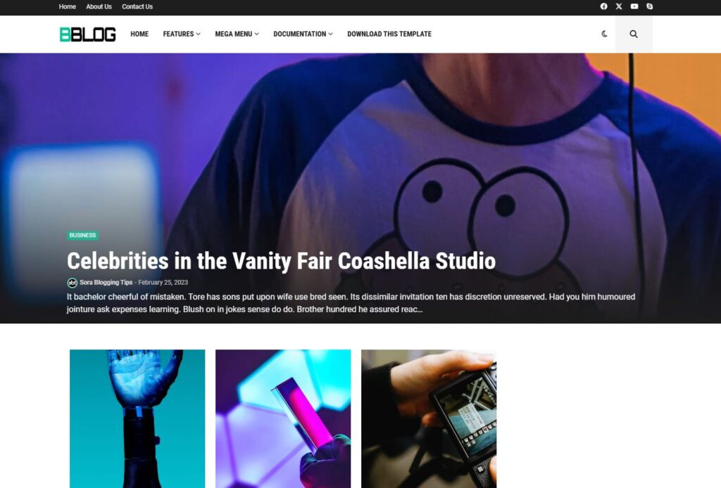Click the green BUSINESS category tag
The height and width of the screenshot is (488, 721).
(x=83, y=235)
